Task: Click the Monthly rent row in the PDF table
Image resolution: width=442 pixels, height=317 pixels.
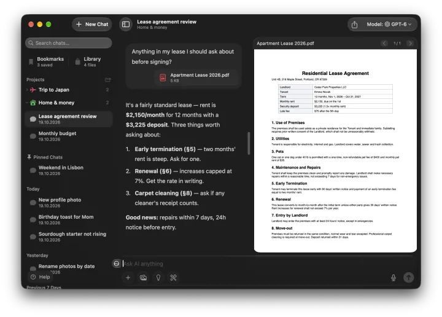Action: pos(335,101)
